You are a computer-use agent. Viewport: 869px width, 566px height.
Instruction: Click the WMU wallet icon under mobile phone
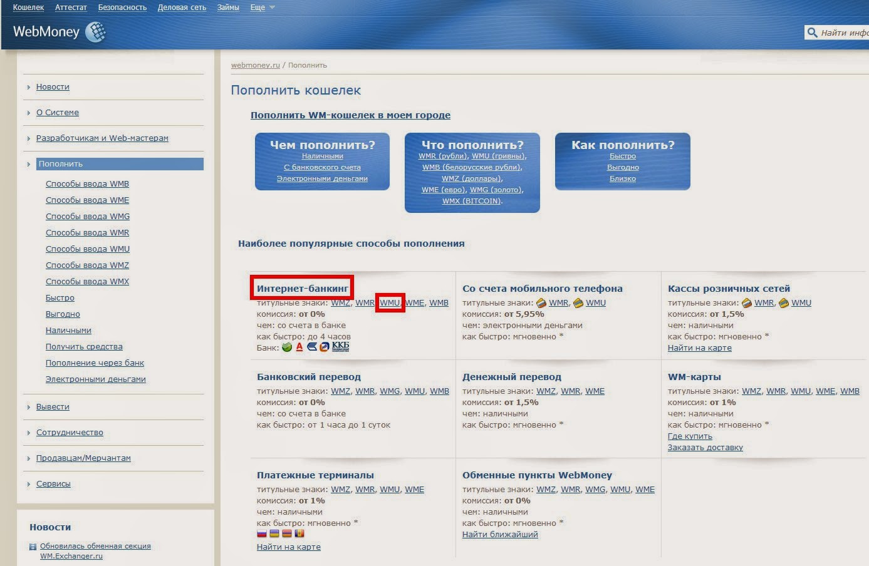tap(578, 303)
